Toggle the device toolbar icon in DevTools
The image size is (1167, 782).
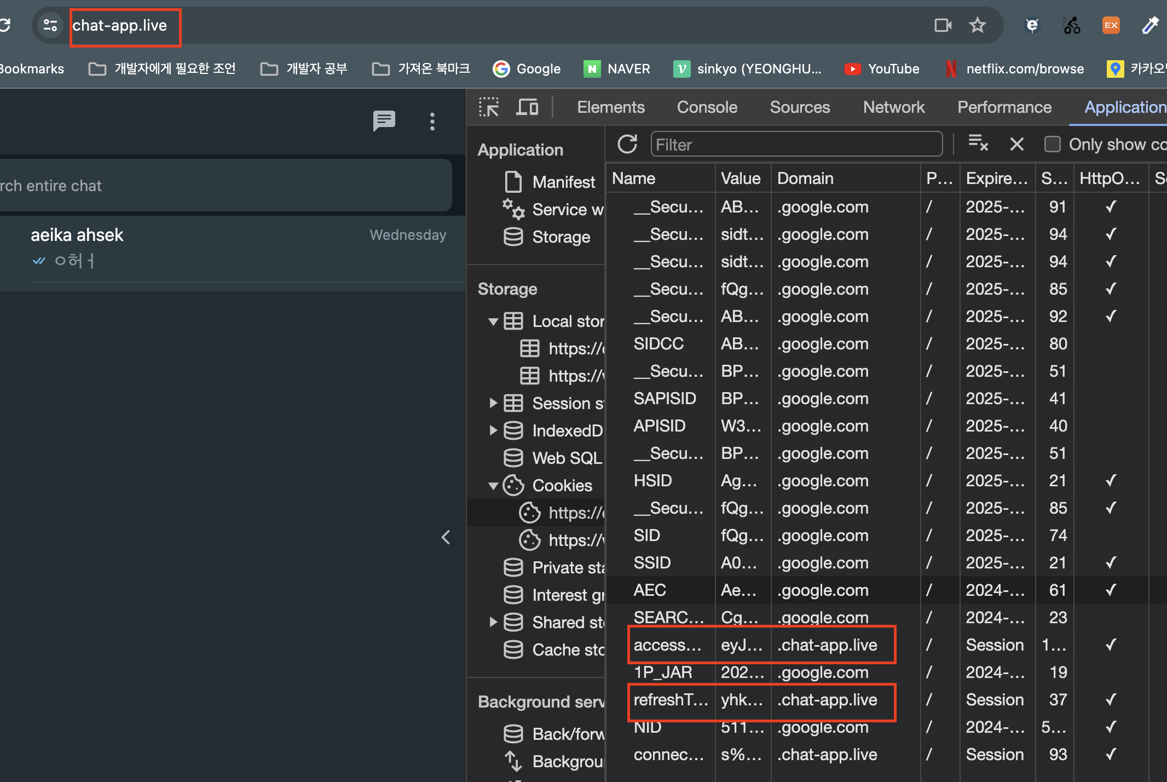click(527, 107)
